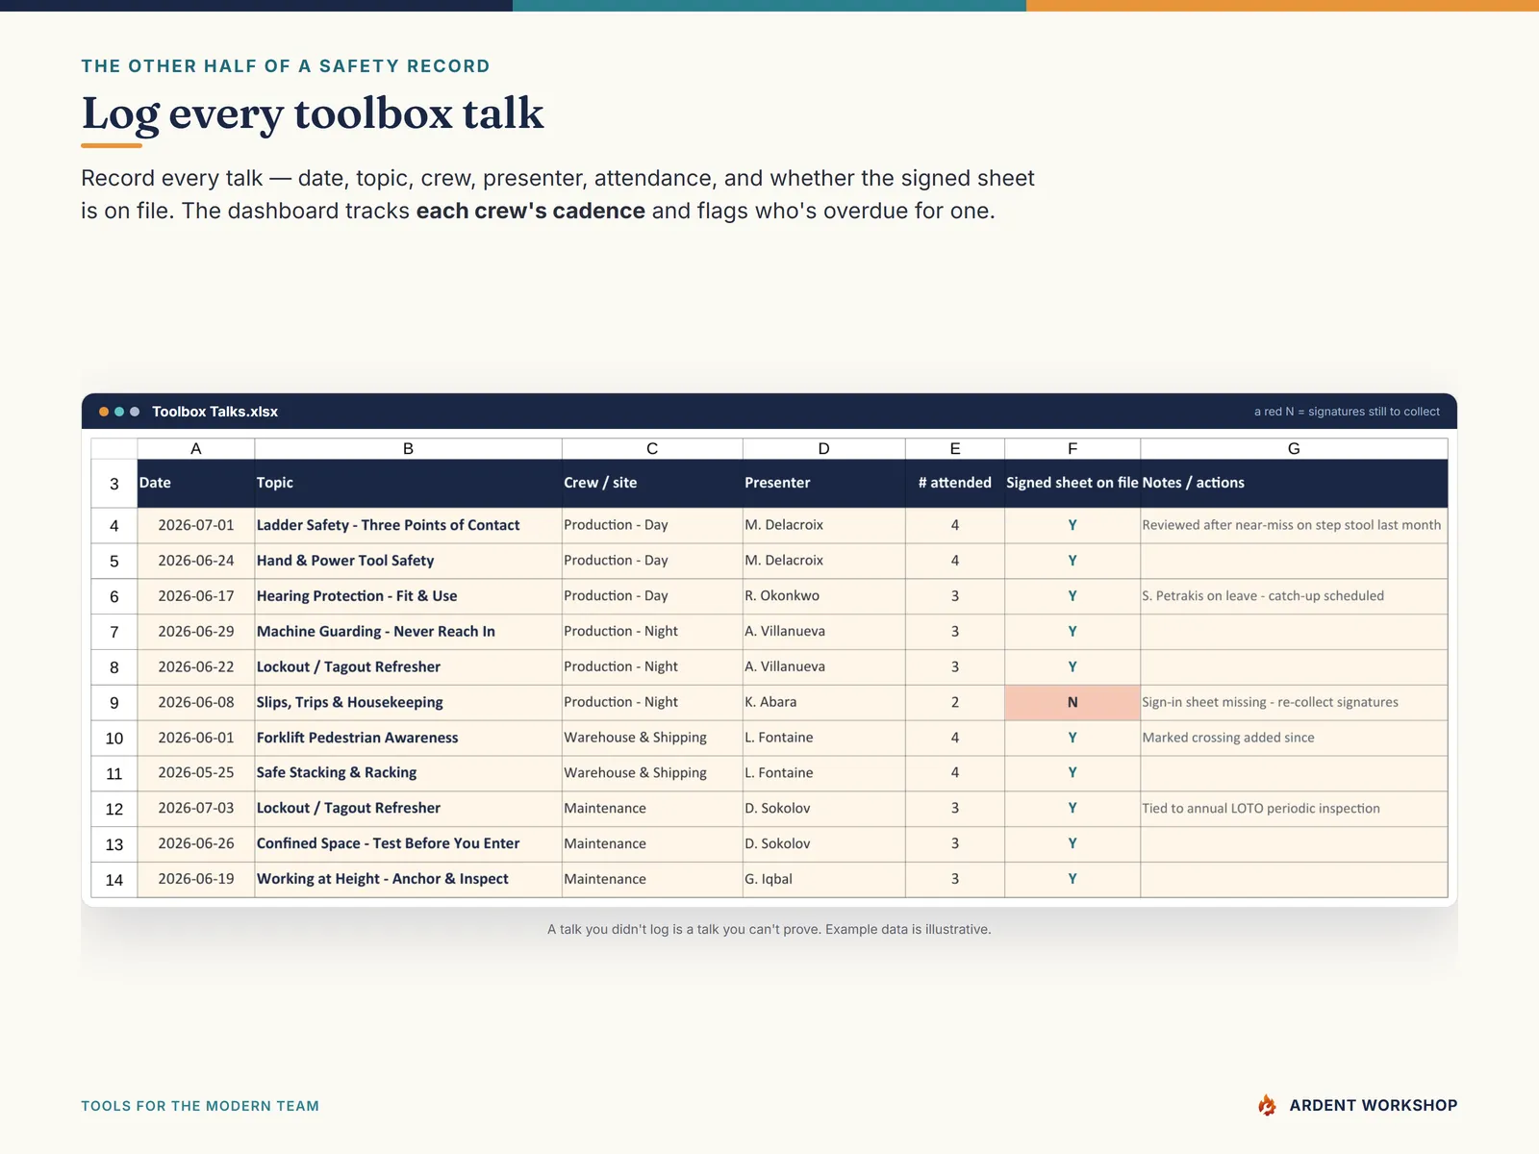Click the 'Notes / actions' header cell
Screen dimensions: 1539x1154
point(1294,483)
